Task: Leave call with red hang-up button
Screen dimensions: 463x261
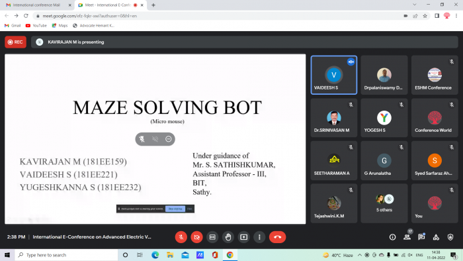Action: (x=277, y=237)
